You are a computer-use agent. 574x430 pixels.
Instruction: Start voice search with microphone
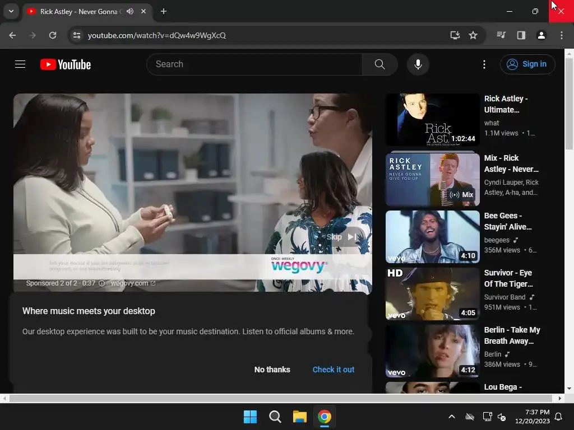pyautogui.click(x=418, y=64)
